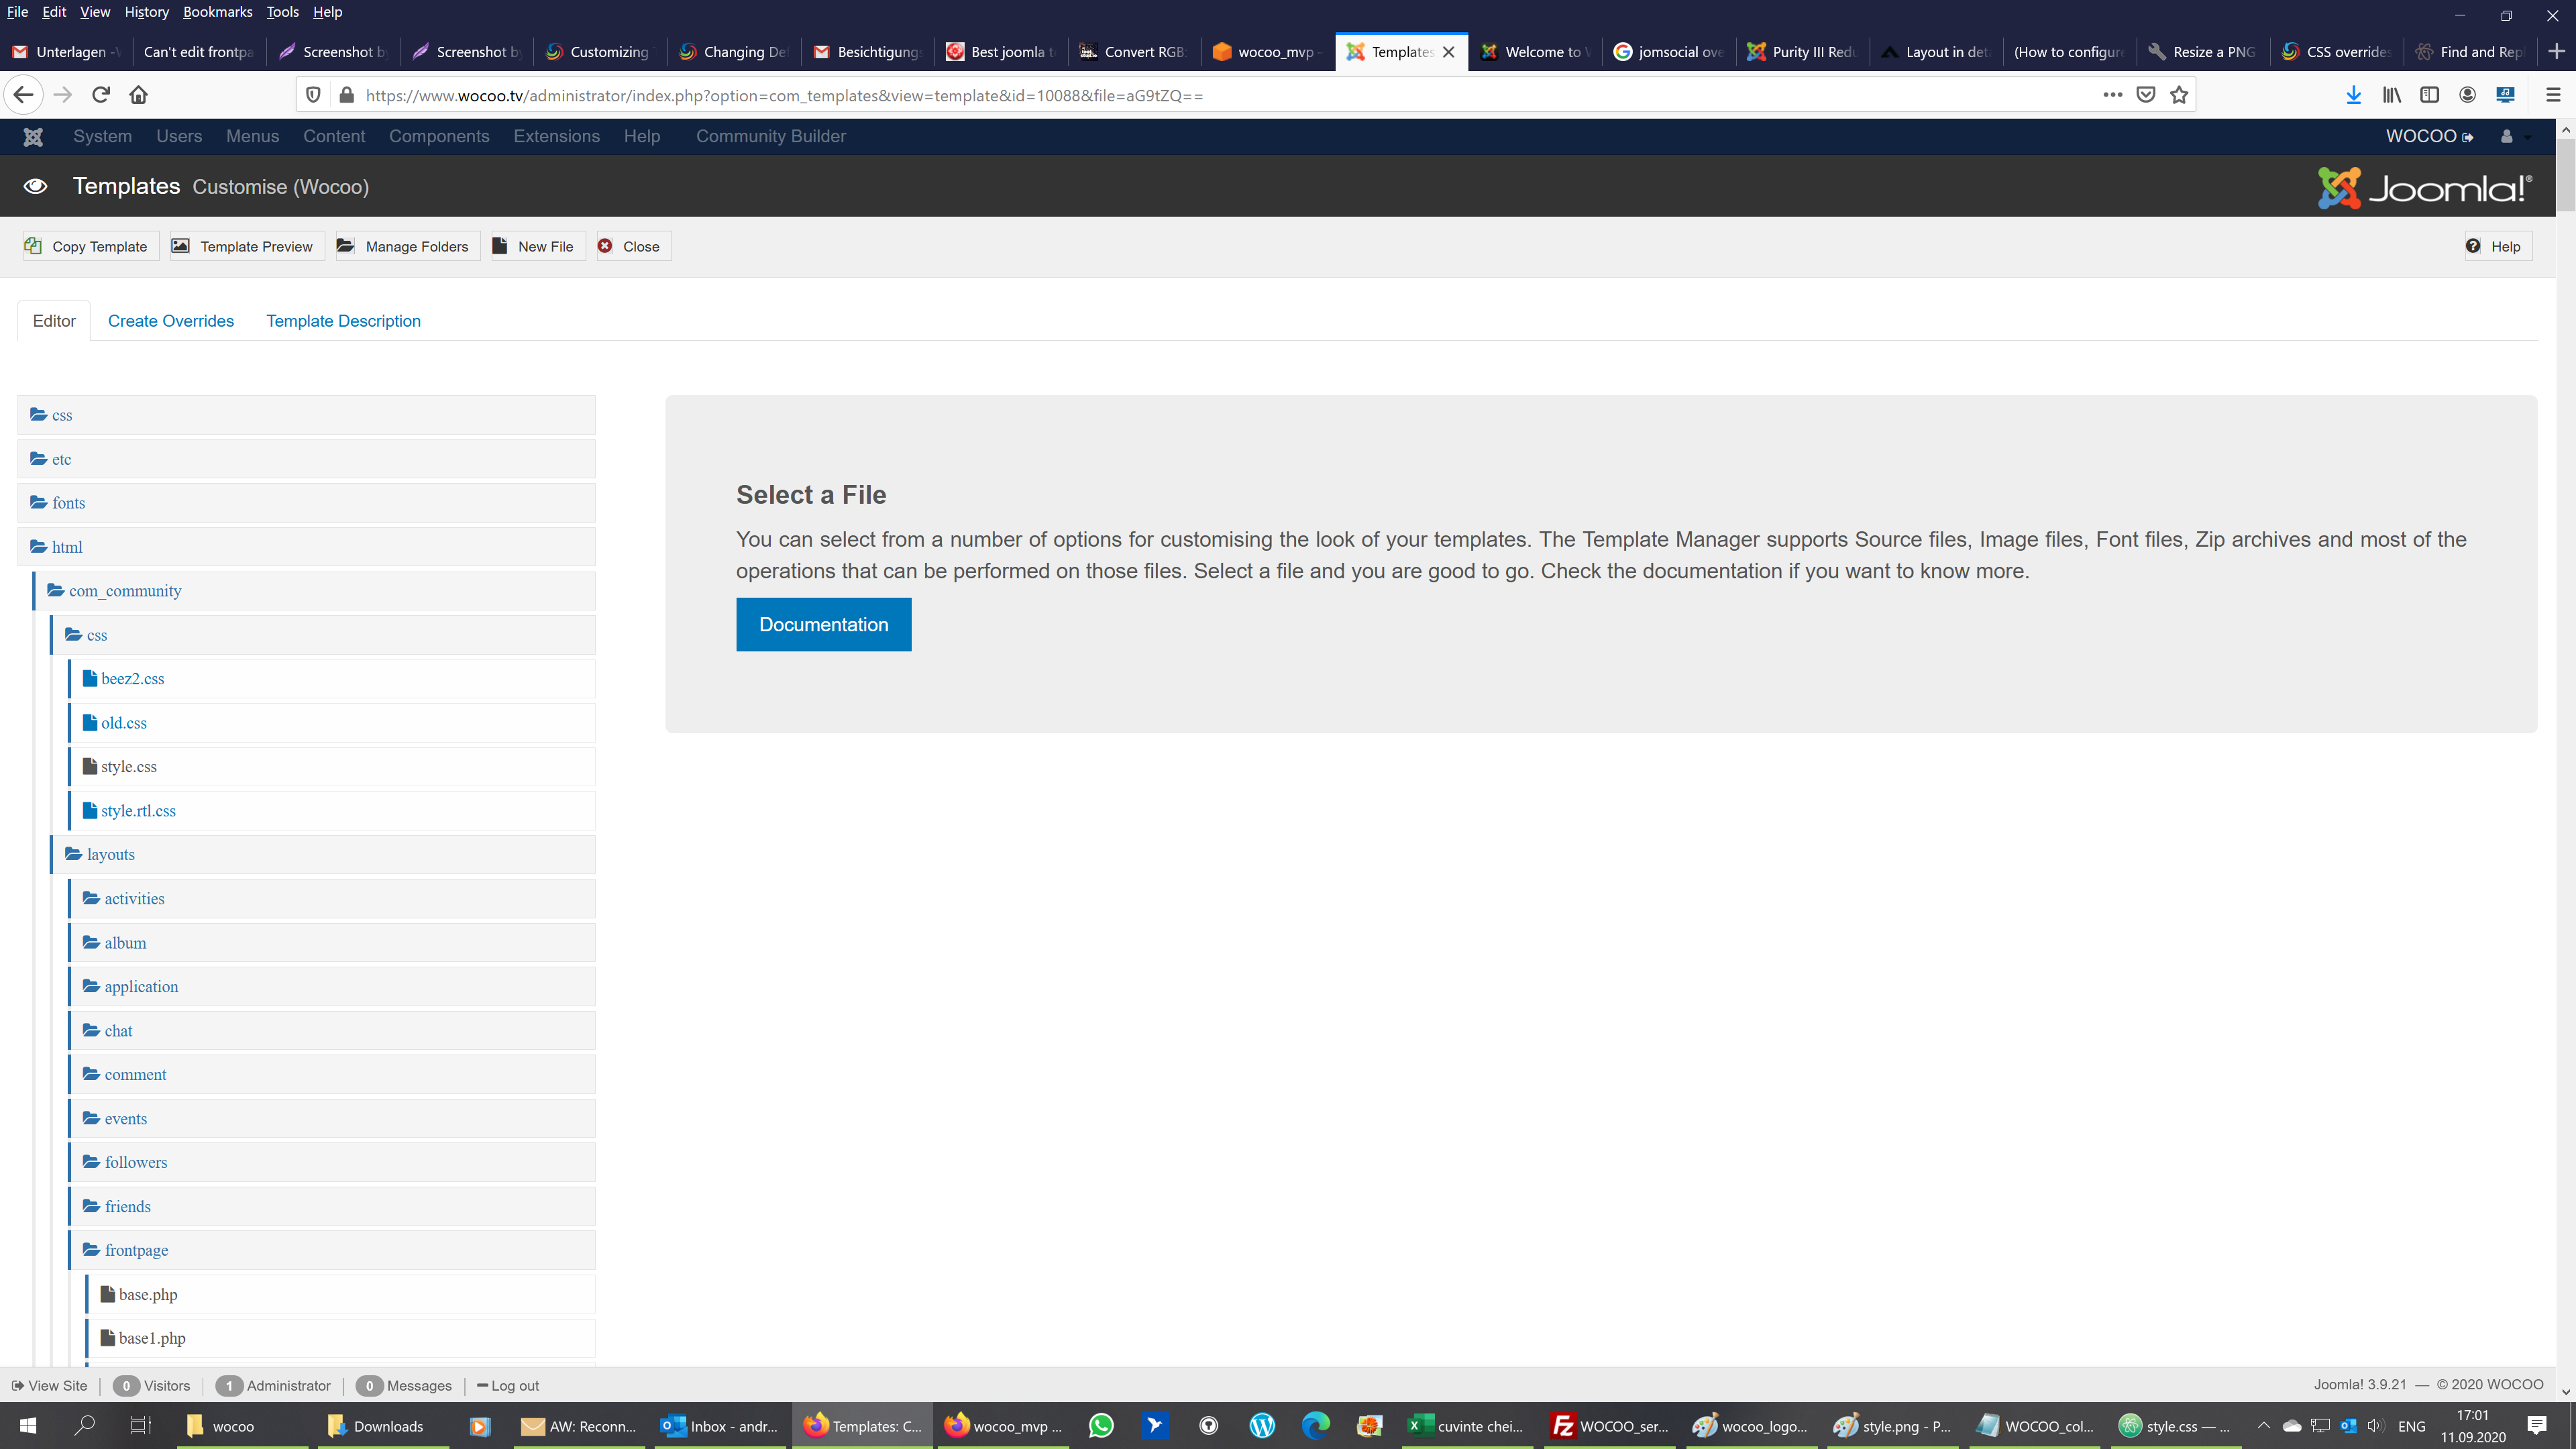
Task: Collapse the com_community folder
Action: tap(124, 591)
